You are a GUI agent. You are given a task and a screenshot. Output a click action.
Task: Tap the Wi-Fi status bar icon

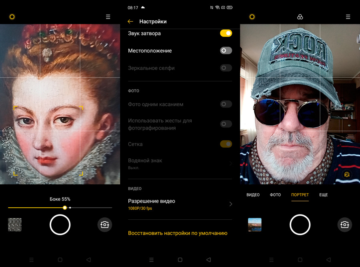pos(217,8)
